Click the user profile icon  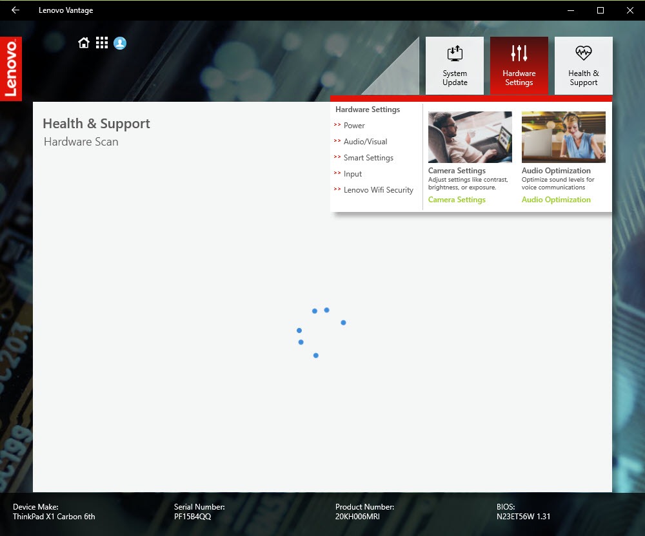point(120,43)
